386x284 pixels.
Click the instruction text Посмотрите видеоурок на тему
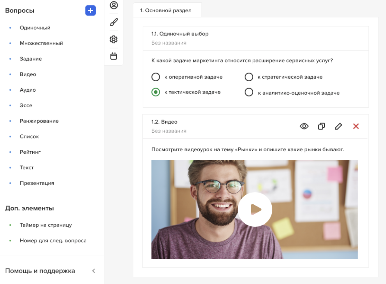(248, 150)
